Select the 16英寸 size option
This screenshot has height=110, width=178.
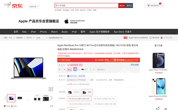click(82, 109)
